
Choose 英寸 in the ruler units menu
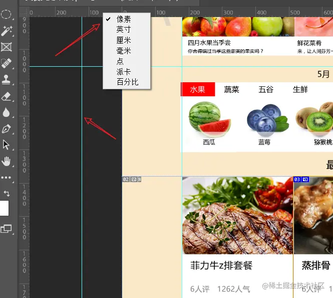[127, 30]
